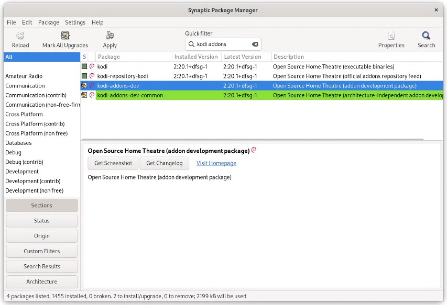Click magnifier icon inside quick filter
The height and width of the screenshot is (305, 447).
pos(192,44)
